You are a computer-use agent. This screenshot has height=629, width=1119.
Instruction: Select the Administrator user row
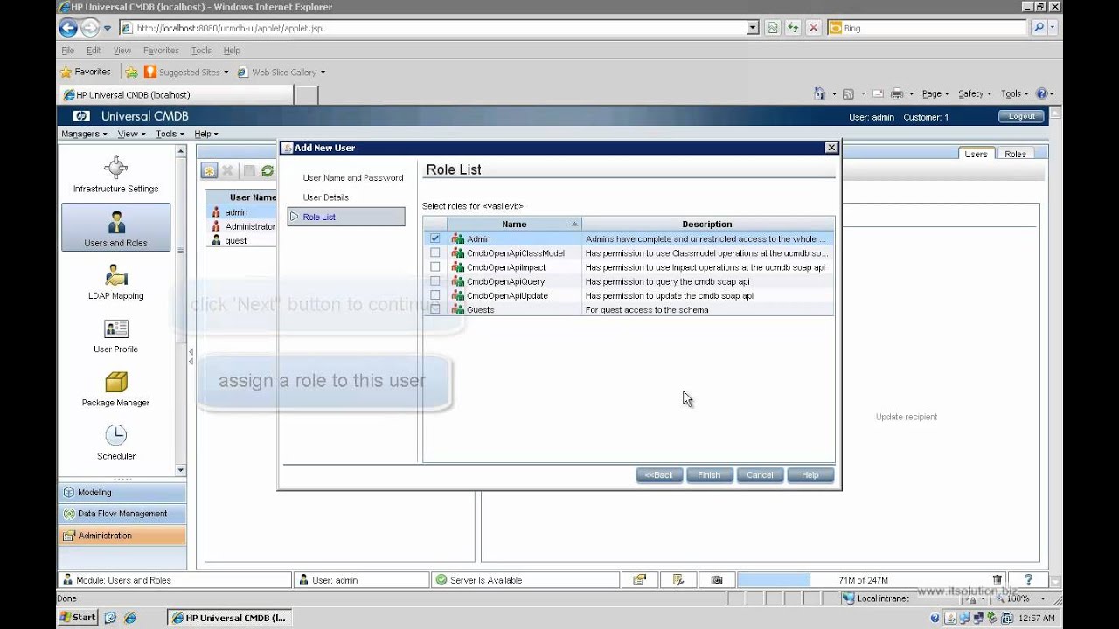[241, 226]
